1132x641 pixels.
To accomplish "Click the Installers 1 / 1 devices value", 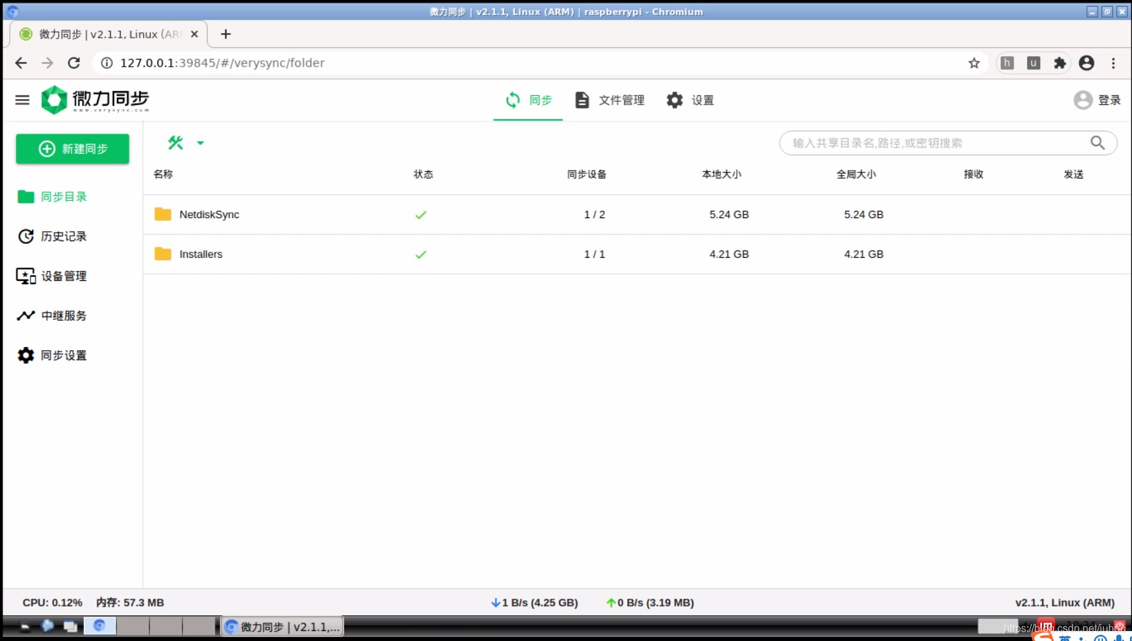I will [595, 254].
